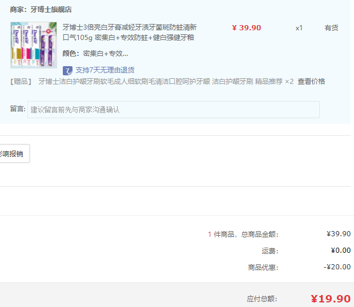Click the 应付总额 ¥19.90 total
Image resolution: width=354 pixels, height=307 pixels.
pos(331,299)
